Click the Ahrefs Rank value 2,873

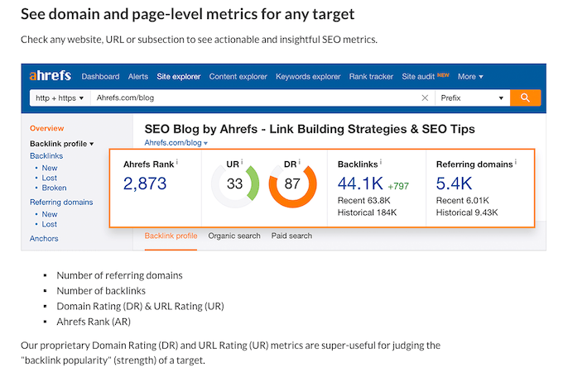145,184
